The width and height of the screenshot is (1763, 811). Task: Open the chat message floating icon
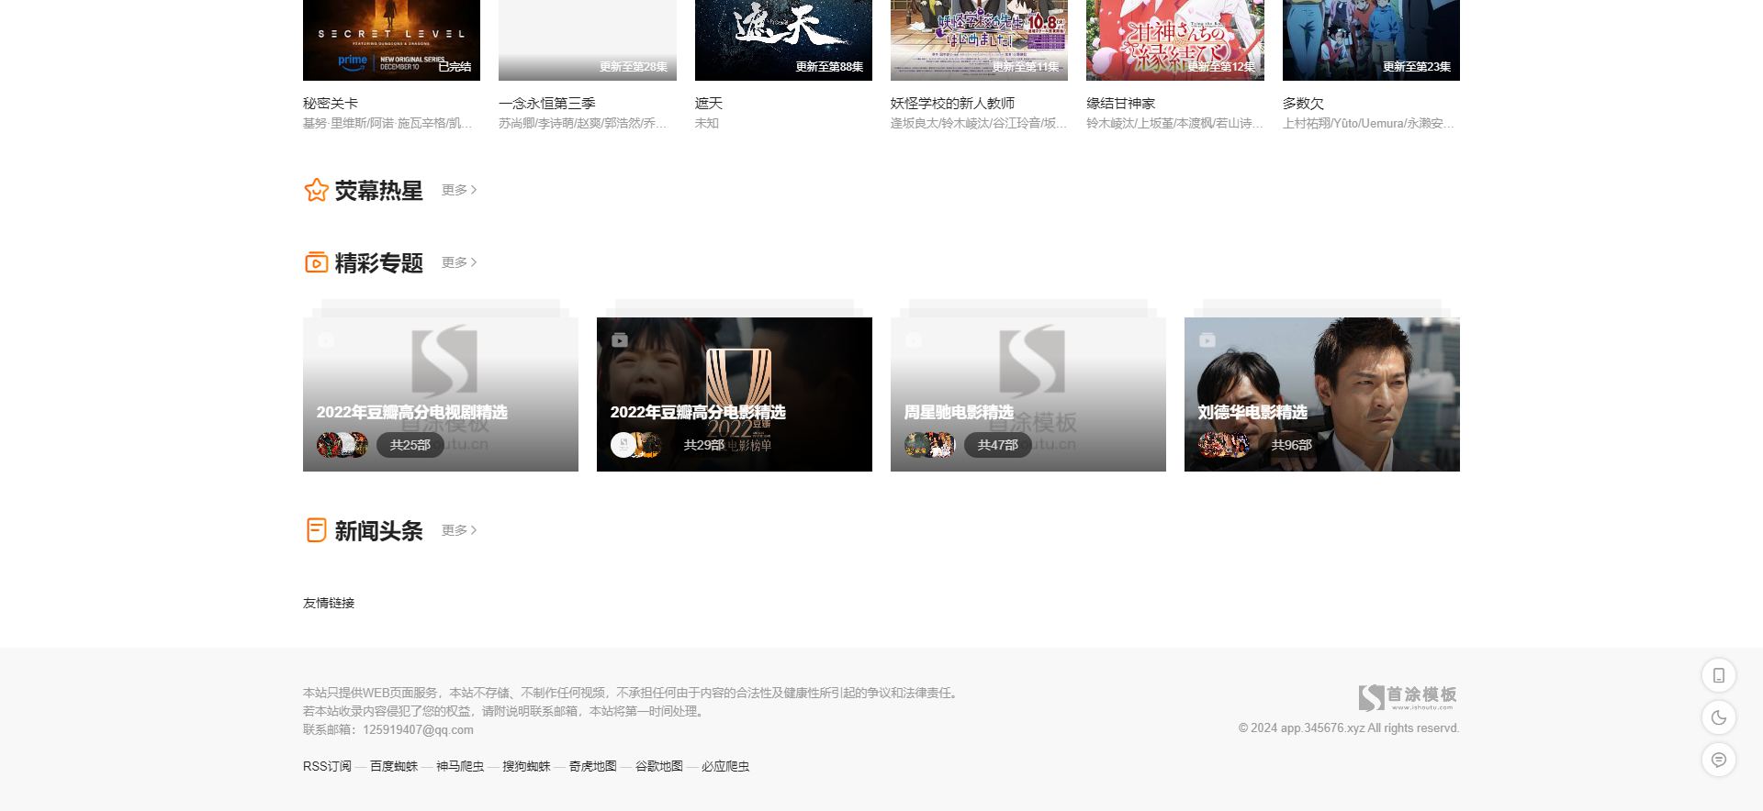(1718, 761)
